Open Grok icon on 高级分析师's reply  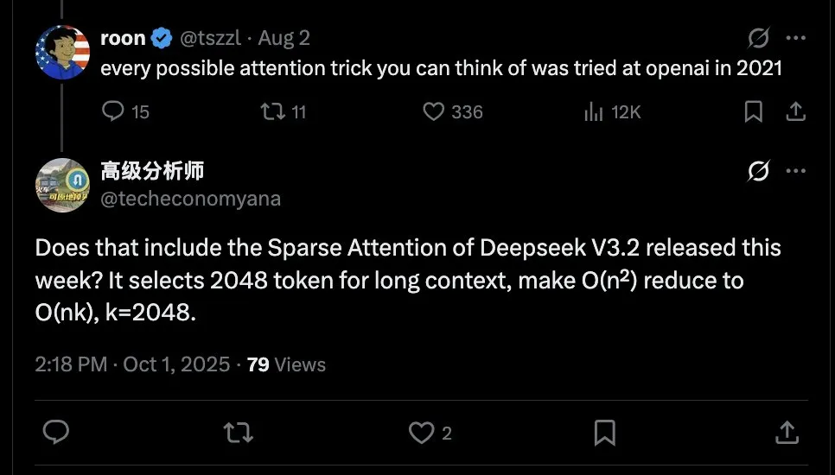tap(758, 172)
